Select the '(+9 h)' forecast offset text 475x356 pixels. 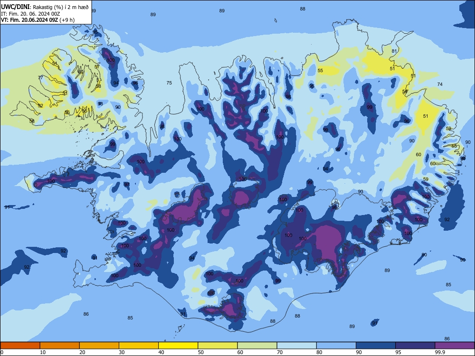[x=67, y=20]
